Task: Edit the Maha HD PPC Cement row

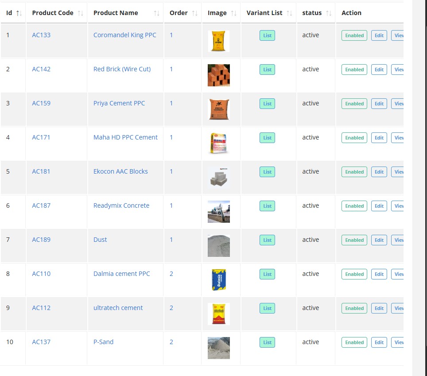Action: point(379,138)
